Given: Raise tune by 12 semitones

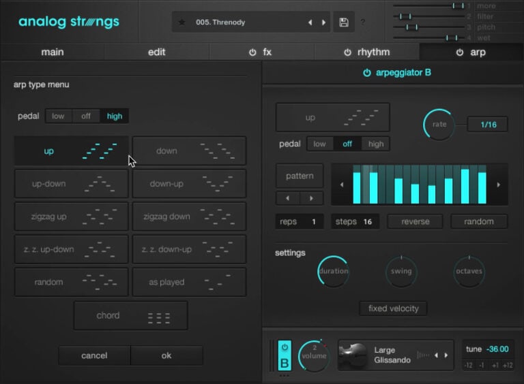Looking at the screenshot, I should tap(508, 366).
